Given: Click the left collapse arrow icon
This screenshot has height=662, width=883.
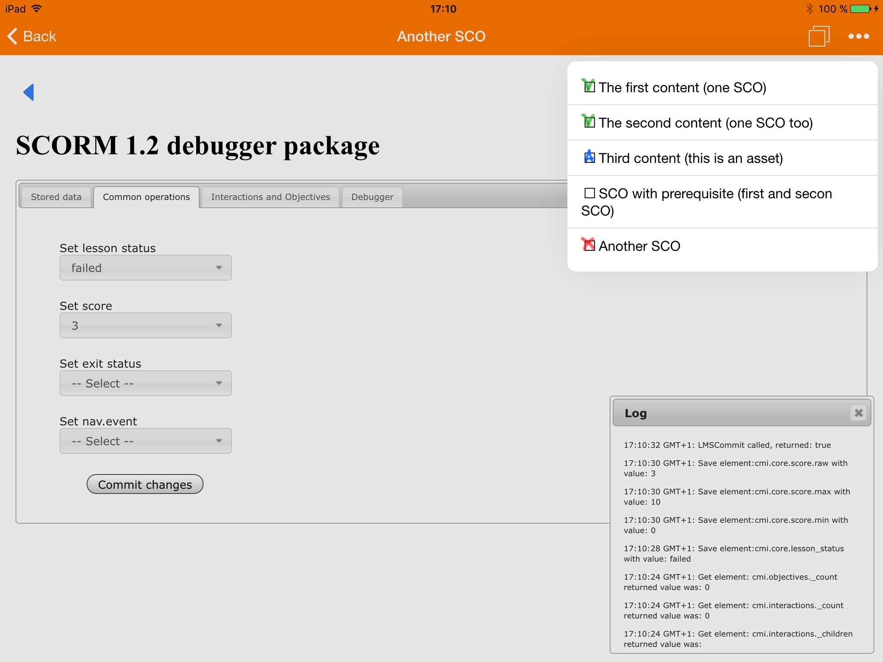Looking at the screenshot, I should [x=30, y=92].
